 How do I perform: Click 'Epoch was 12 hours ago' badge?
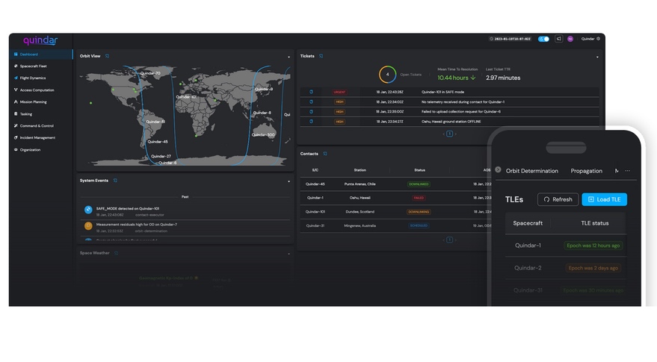(x=593, y=246)
